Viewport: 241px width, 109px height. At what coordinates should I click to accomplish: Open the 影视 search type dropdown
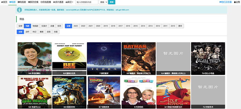point(103,2)
